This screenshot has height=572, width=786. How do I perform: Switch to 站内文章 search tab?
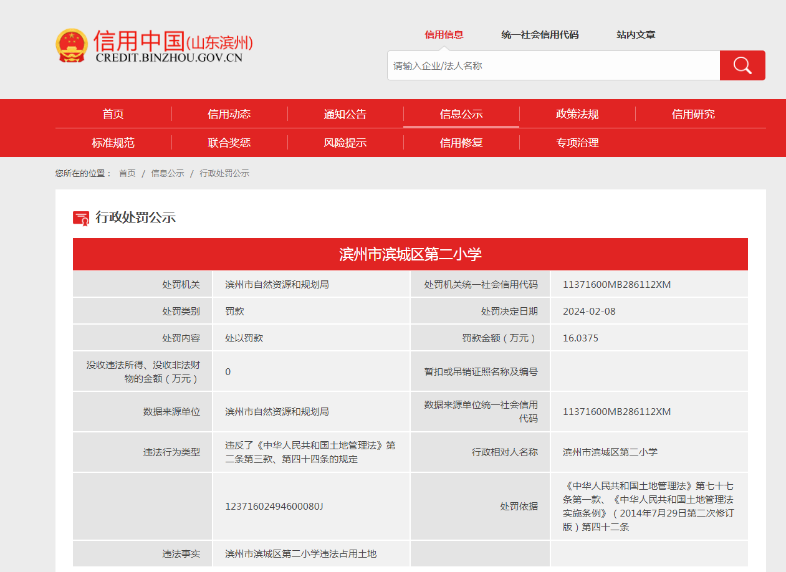[636, 35]
